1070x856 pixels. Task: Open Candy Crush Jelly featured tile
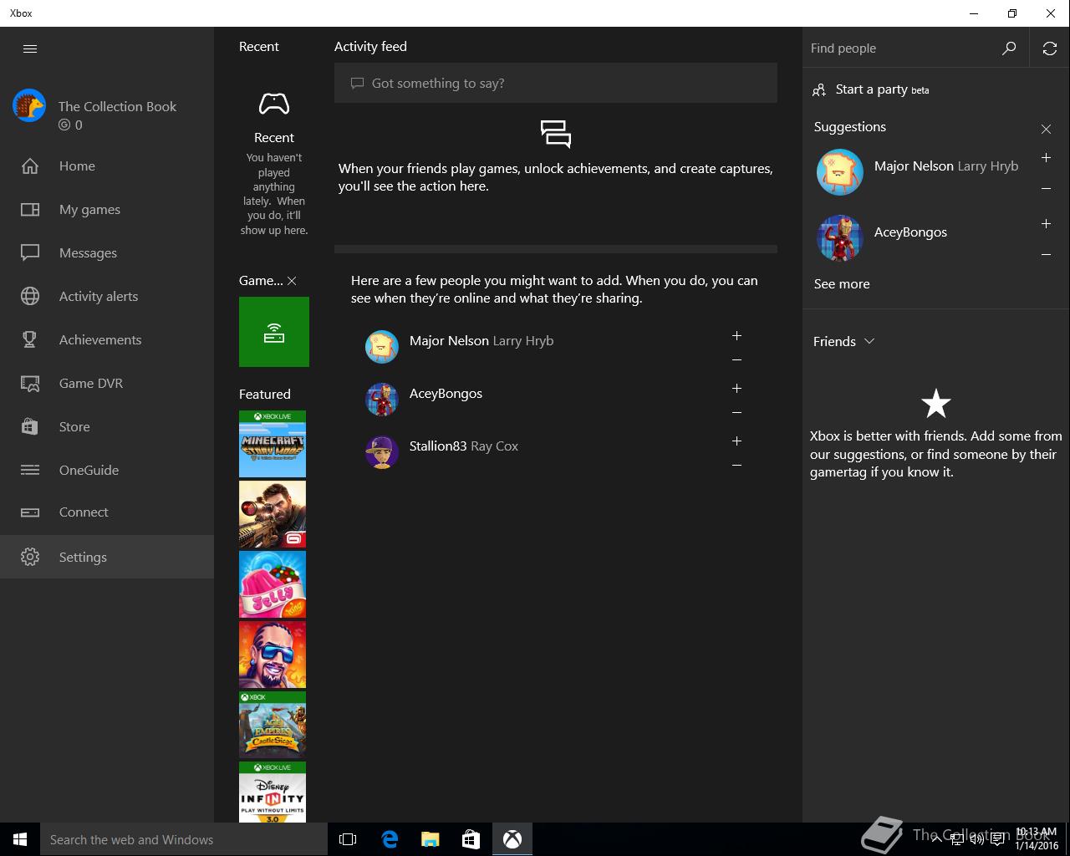click(x=273, y=584)
